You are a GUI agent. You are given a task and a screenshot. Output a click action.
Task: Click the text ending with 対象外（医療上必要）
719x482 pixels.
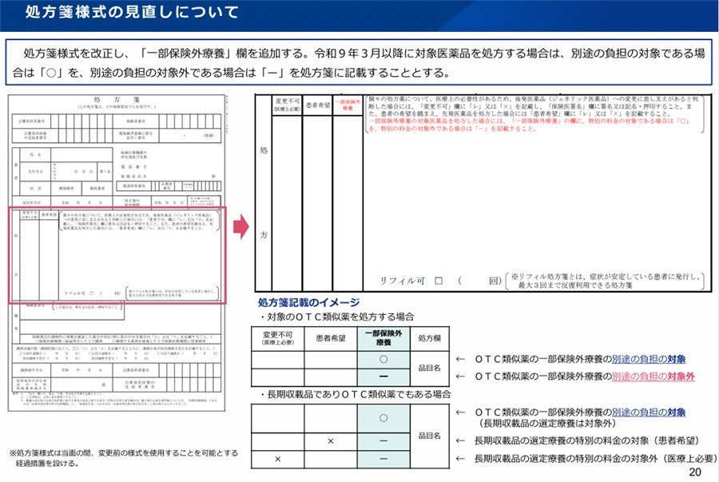pyautogui.click(x=596, y=459)
